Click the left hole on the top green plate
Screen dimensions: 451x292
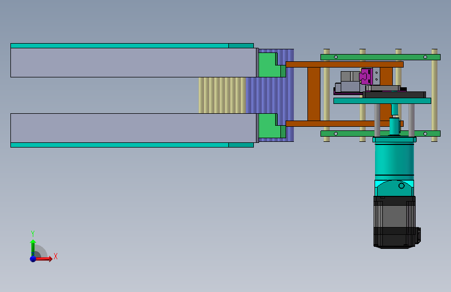click(336, 57)
